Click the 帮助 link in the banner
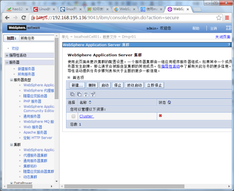The height and width of the screenshot is (191, 234). tap(196, 28)
